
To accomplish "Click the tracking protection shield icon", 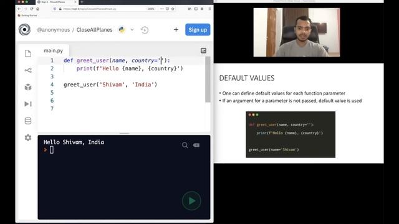I will [x=55, y=9].
